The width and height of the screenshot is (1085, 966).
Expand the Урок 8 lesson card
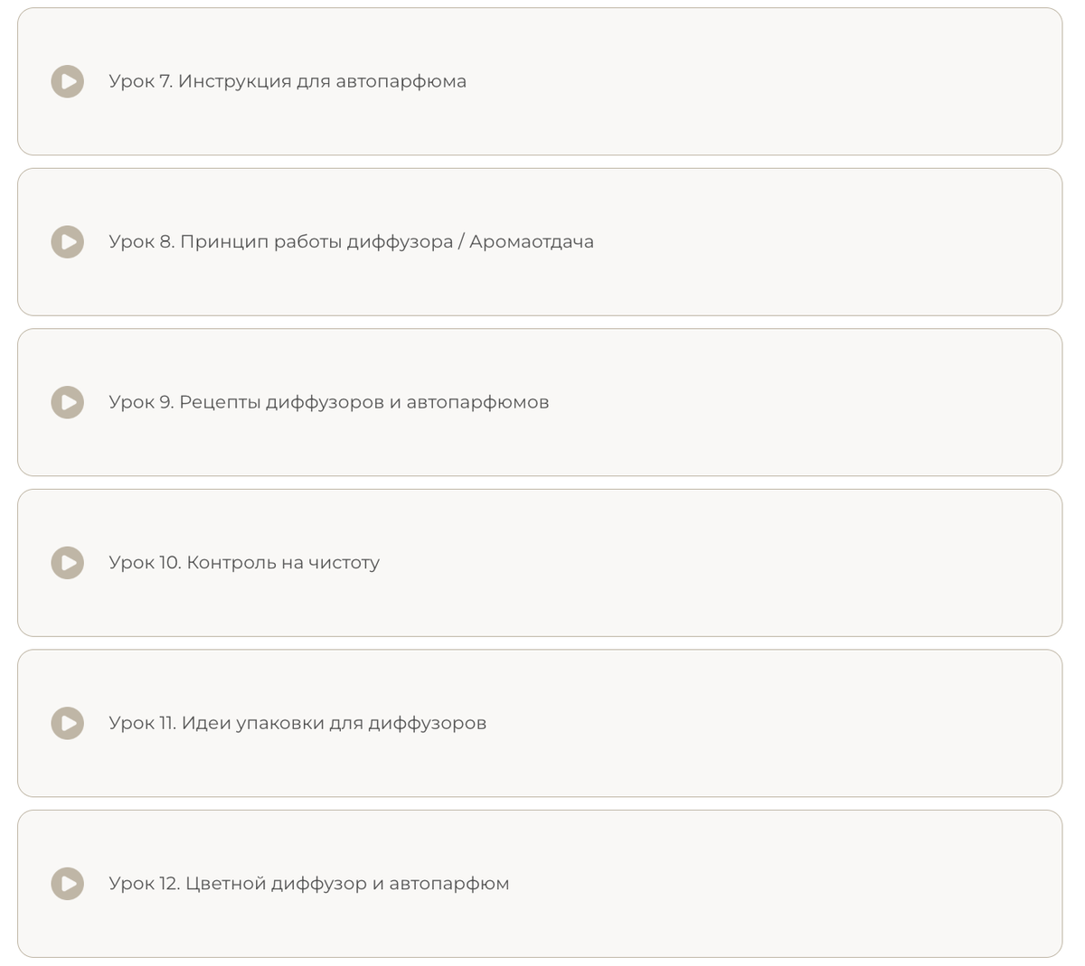pos(814,241)
